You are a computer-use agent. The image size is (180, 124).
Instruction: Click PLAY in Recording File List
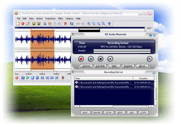pyautogui.click(x=85, y=112)
